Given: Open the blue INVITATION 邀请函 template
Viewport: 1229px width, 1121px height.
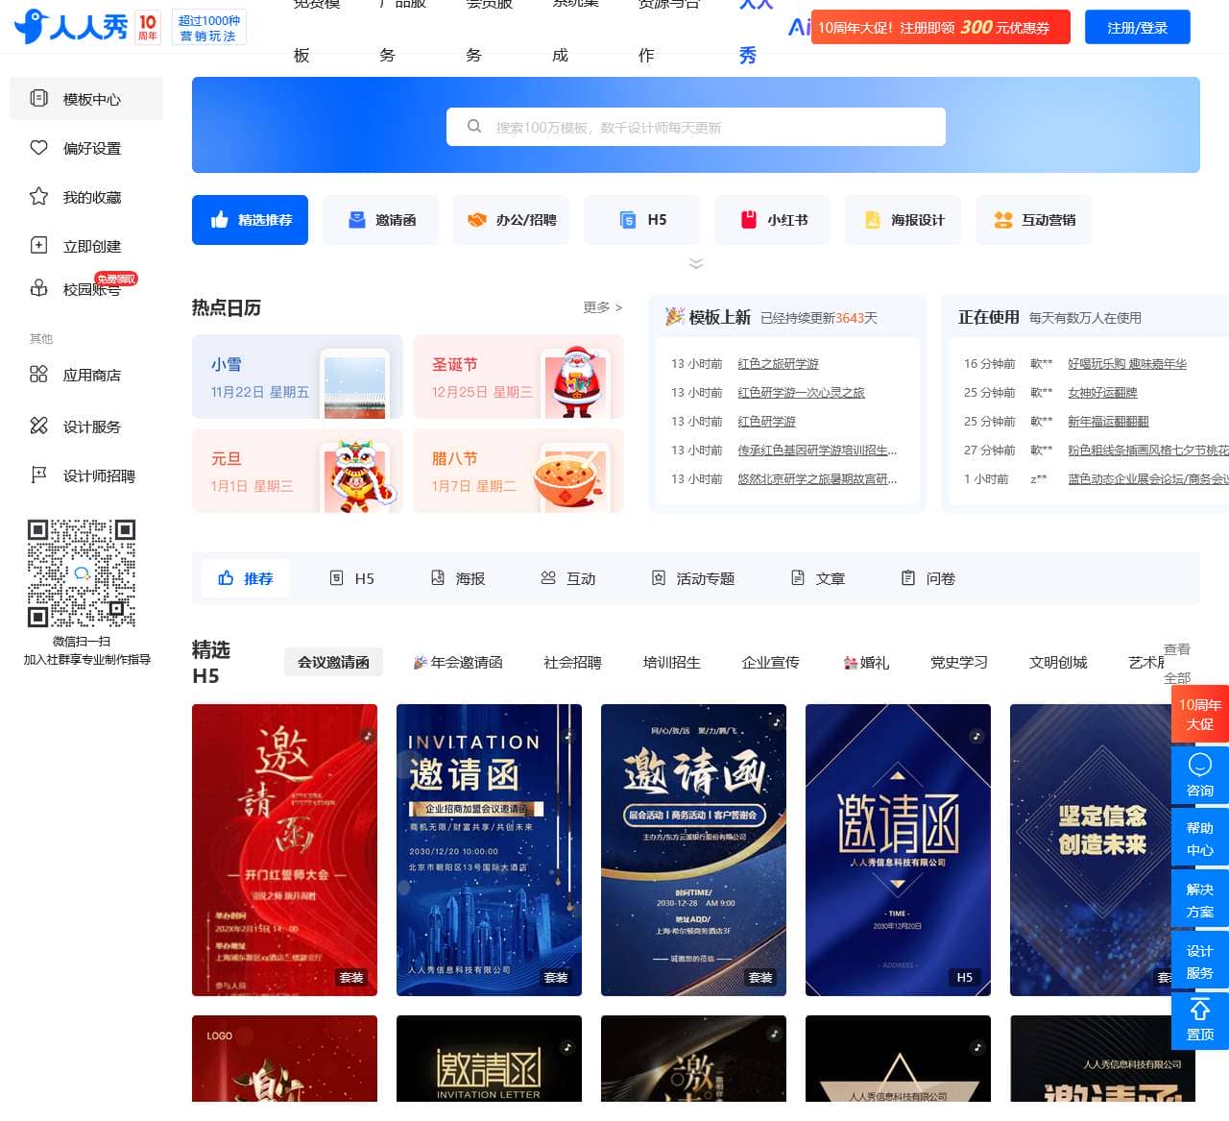Looking at the screenshot, I should click(x=489, y=850).
